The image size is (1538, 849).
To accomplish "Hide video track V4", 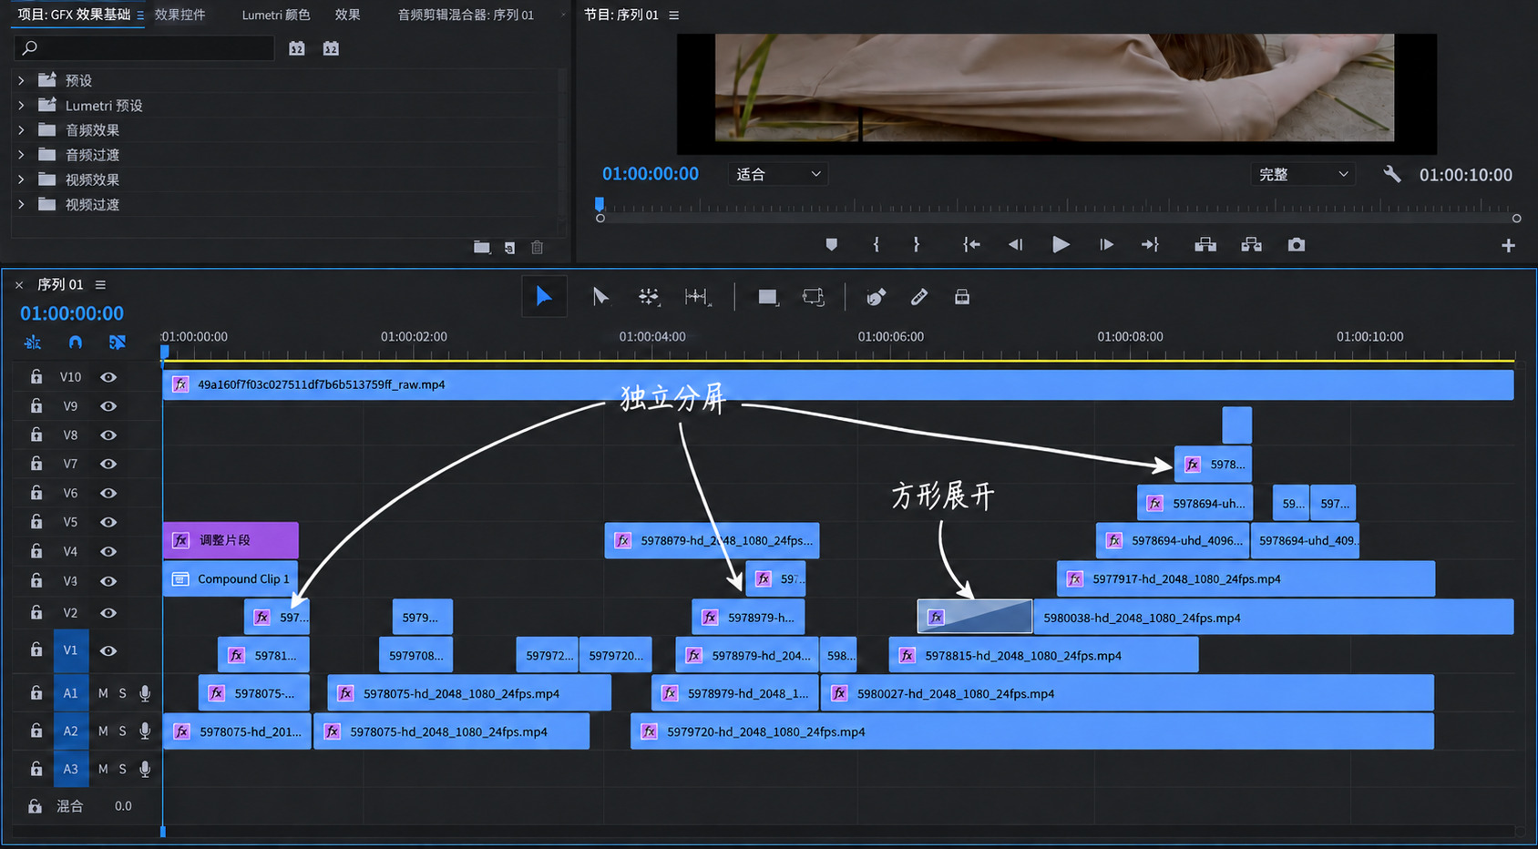I will click(108, 551).
